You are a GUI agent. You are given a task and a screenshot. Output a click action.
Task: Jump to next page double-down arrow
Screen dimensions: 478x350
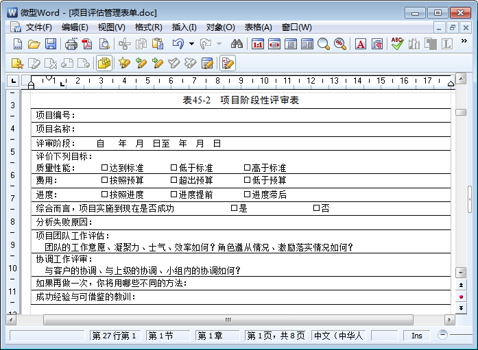click(x=461, y=308)
